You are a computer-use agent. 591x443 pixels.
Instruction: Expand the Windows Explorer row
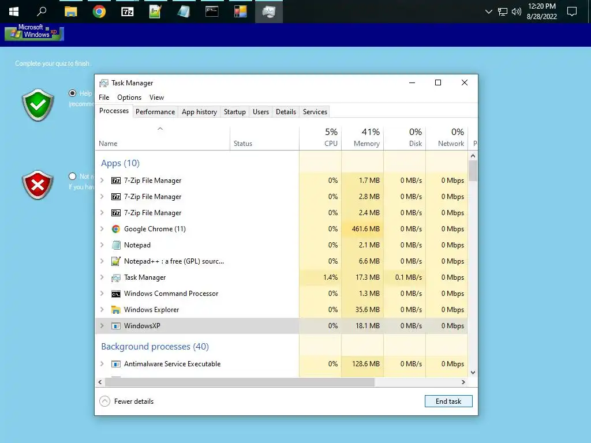click(x=102, y=310)
